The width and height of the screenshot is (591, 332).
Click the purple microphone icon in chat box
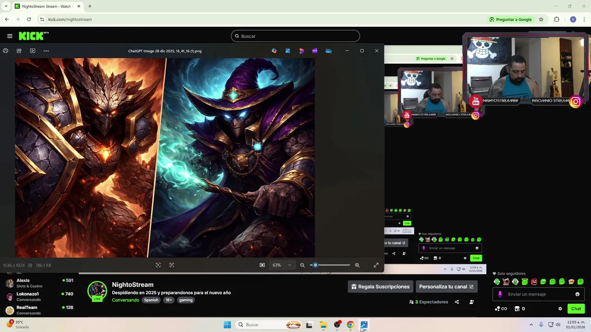pos(500,294)
